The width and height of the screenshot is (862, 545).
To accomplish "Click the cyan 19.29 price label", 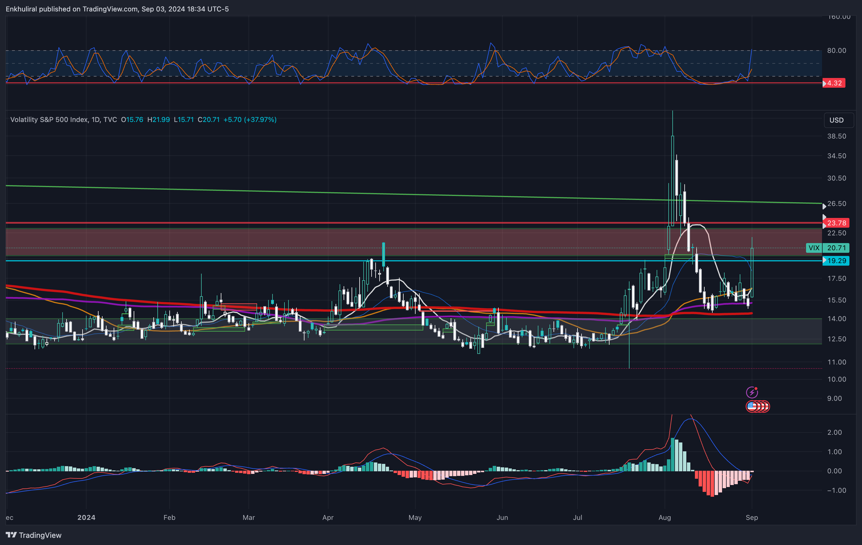I will (x=836, y=261).
